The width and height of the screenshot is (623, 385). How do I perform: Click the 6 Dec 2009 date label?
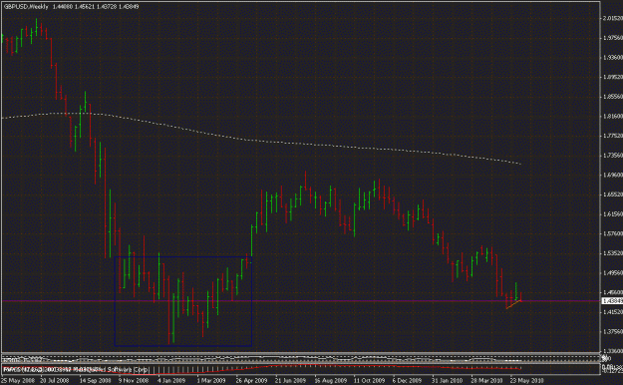click(407, 381)
